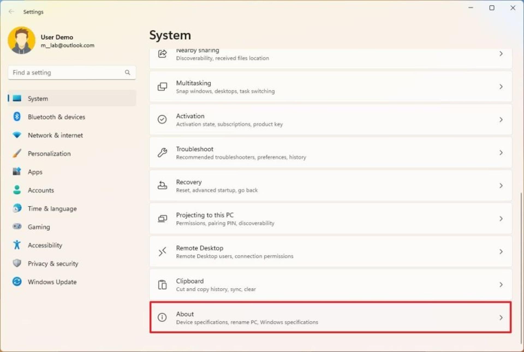Click the Accounts person icon
The height and width of the screenshot is (352, 524).
(x=17, y=190)
